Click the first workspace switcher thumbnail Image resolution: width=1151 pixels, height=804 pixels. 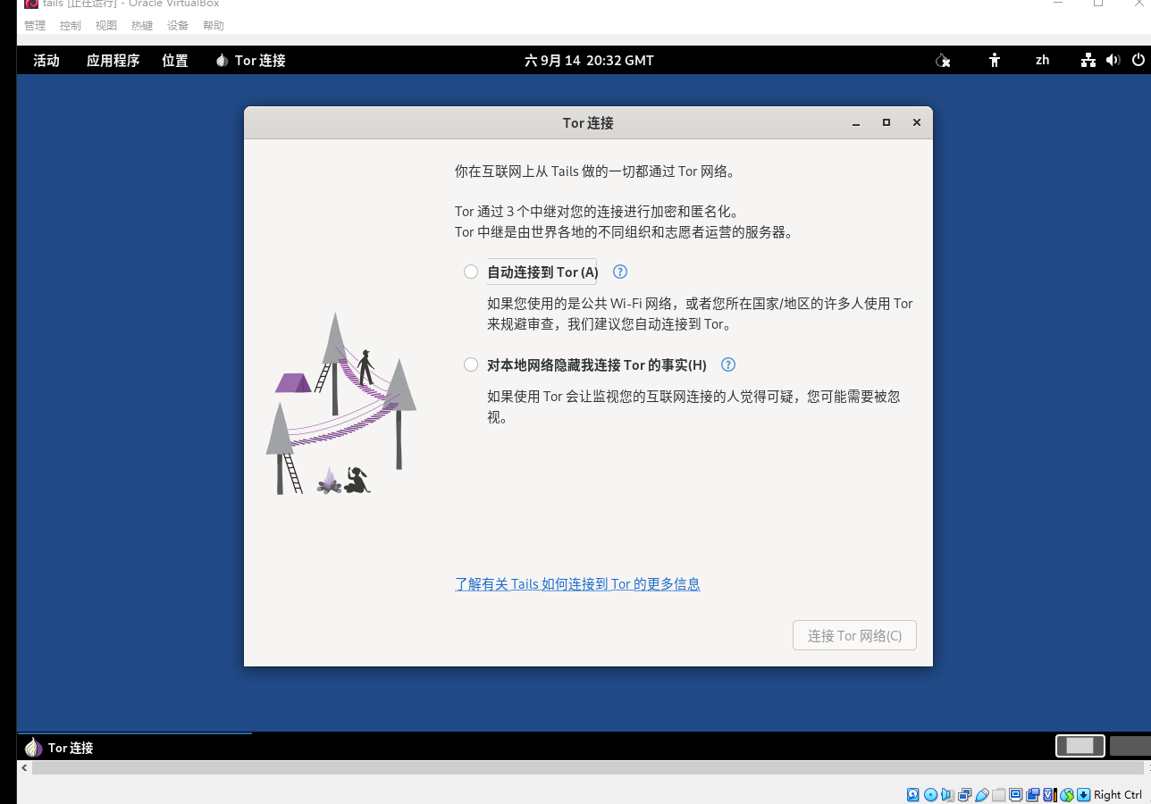click(x=1080, y=746)
